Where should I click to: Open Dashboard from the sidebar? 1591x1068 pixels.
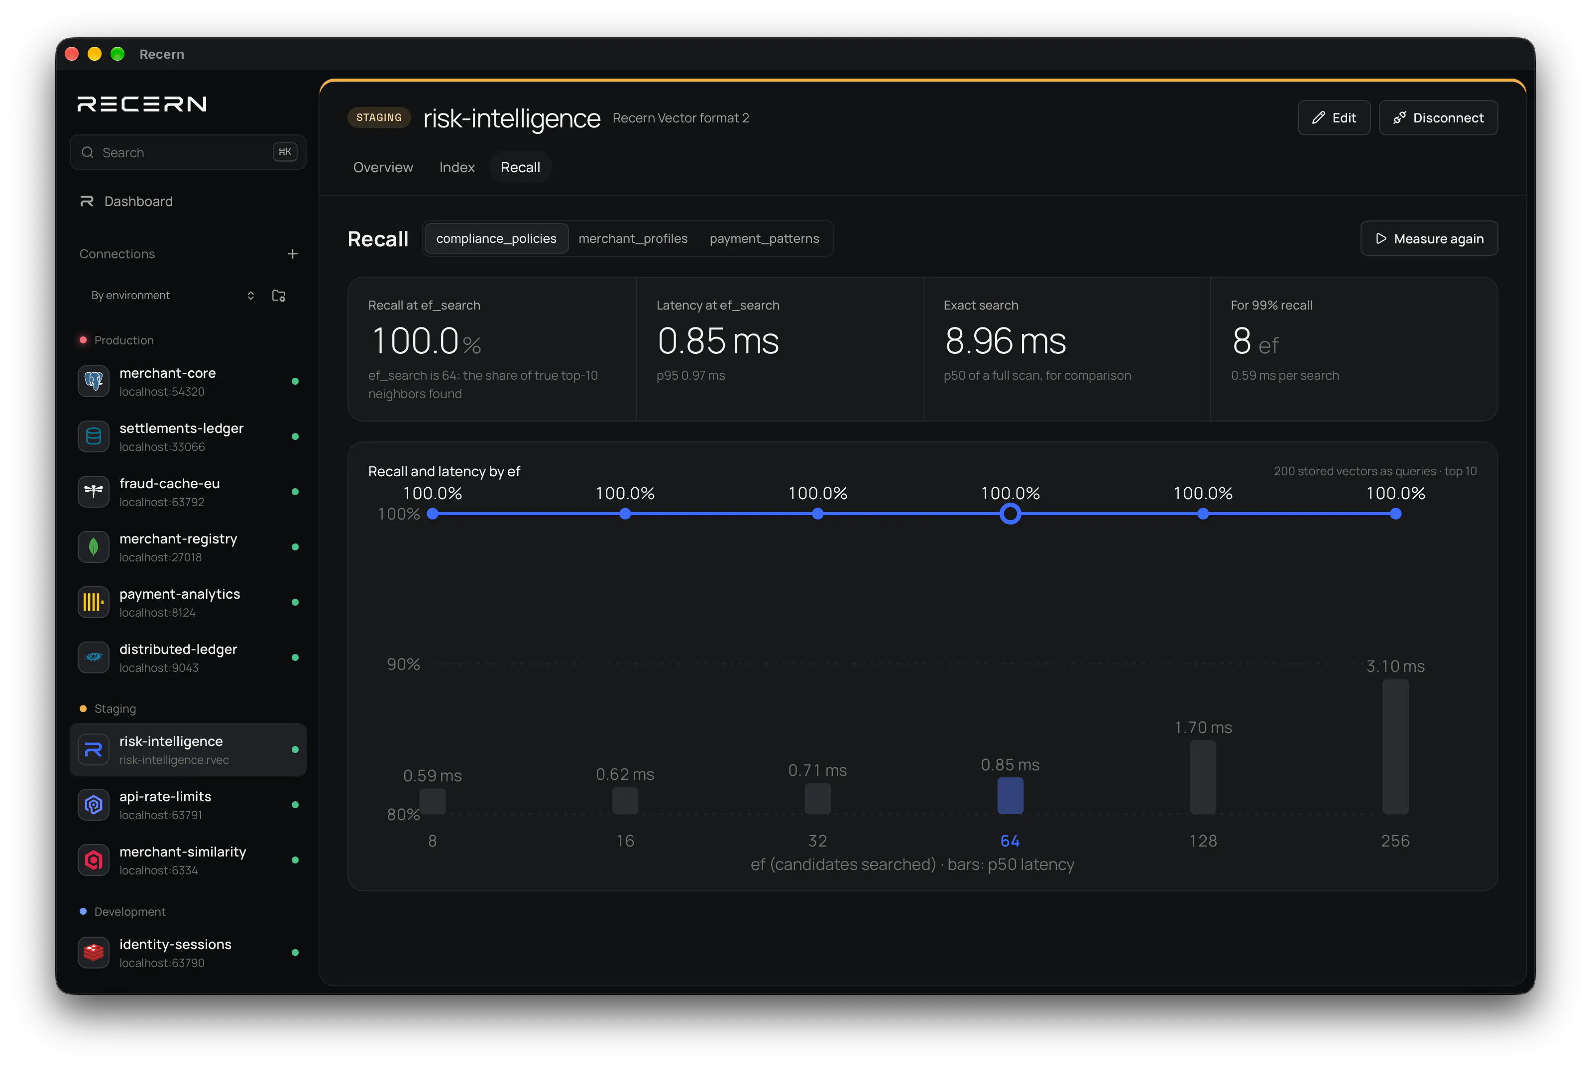(188, 202)
